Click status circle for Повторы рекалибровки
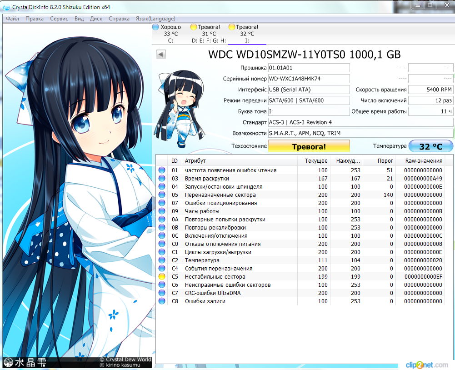This screenshot has width=455, height=370. [162, 227]
